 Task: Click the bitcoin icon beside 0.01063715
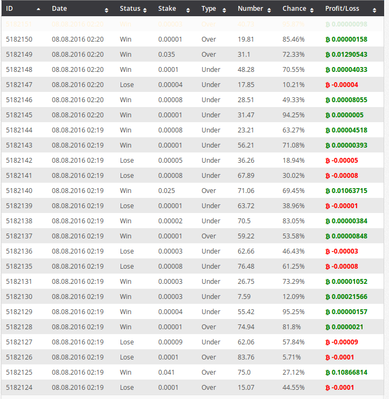tap(328, 191)
